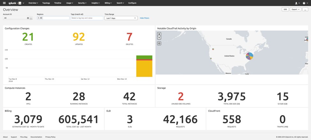Open the help question mark menu
This screenshot has height=140, width=311.
(305, 3)
